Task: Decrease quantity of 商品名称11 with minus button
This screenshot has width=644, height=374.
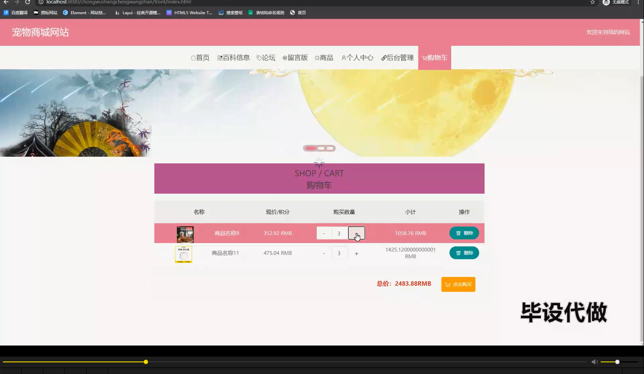Action: (x=324, y=253)
